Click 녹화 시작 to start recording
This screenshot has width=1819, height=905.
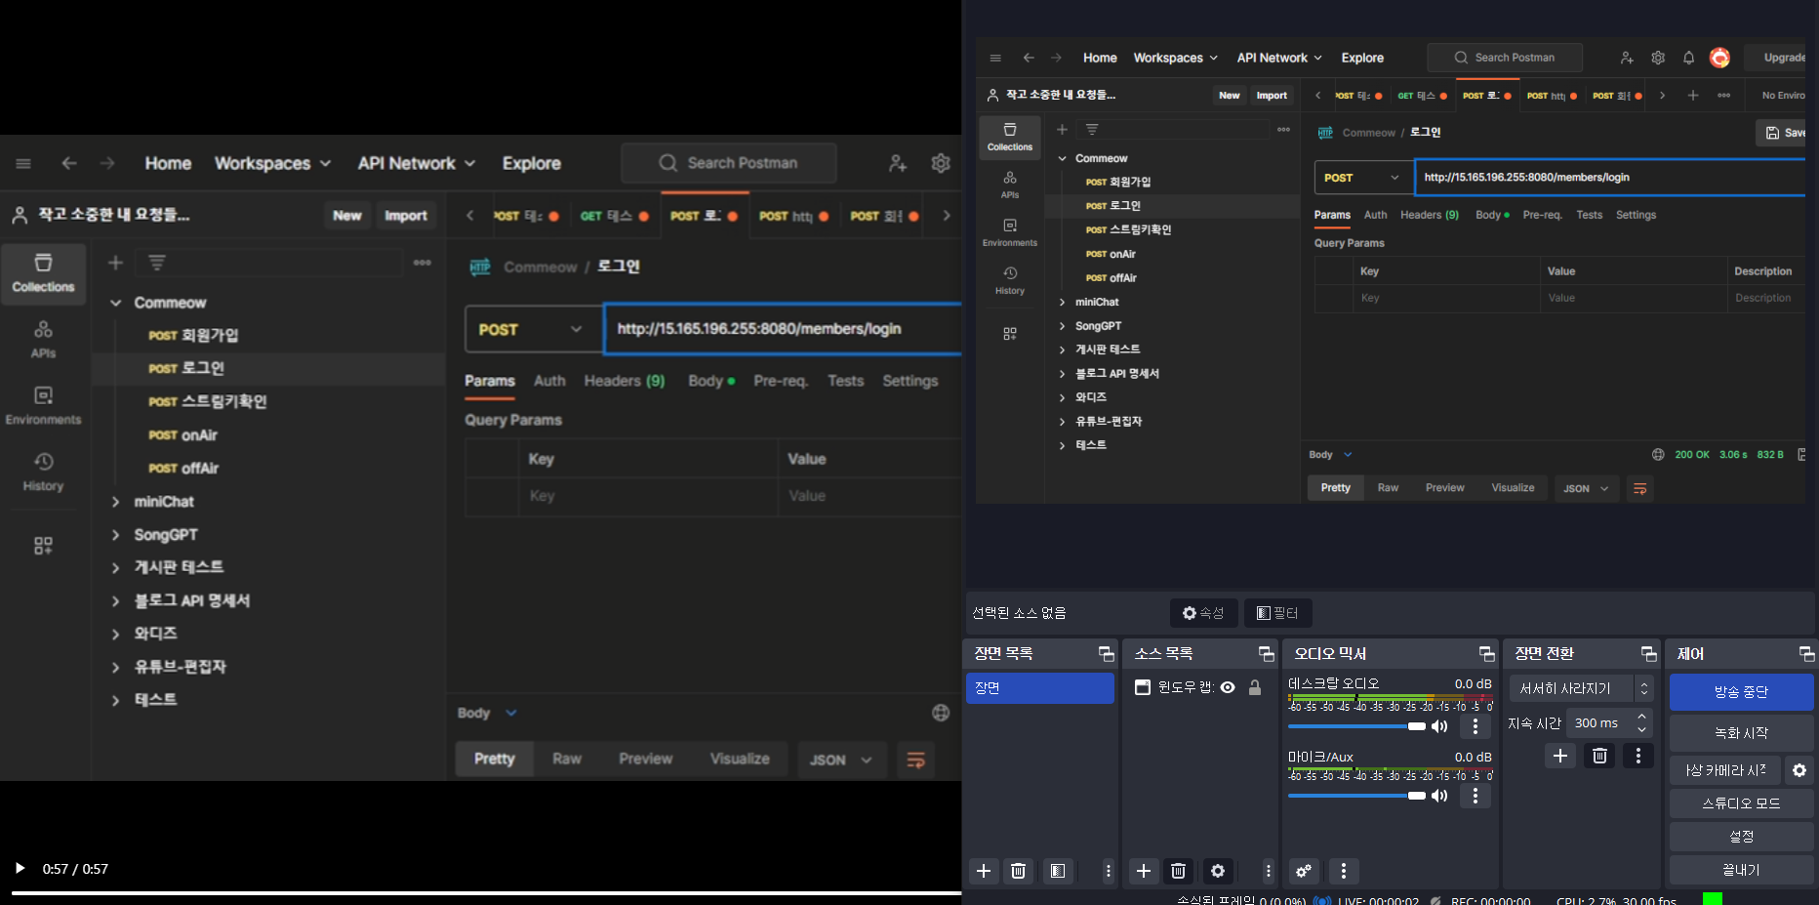tap(1742, 733)
